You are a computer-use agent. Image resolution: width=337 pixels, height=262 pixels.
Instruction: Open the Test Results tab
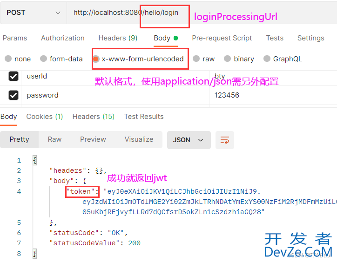[144, 117]
